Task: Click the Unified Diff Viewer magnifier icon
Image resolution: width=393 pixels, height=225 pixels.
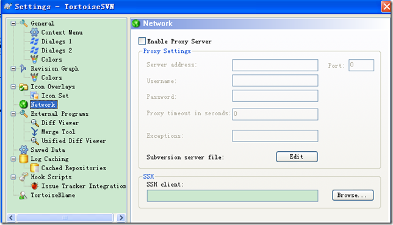Action: [35, 141]
